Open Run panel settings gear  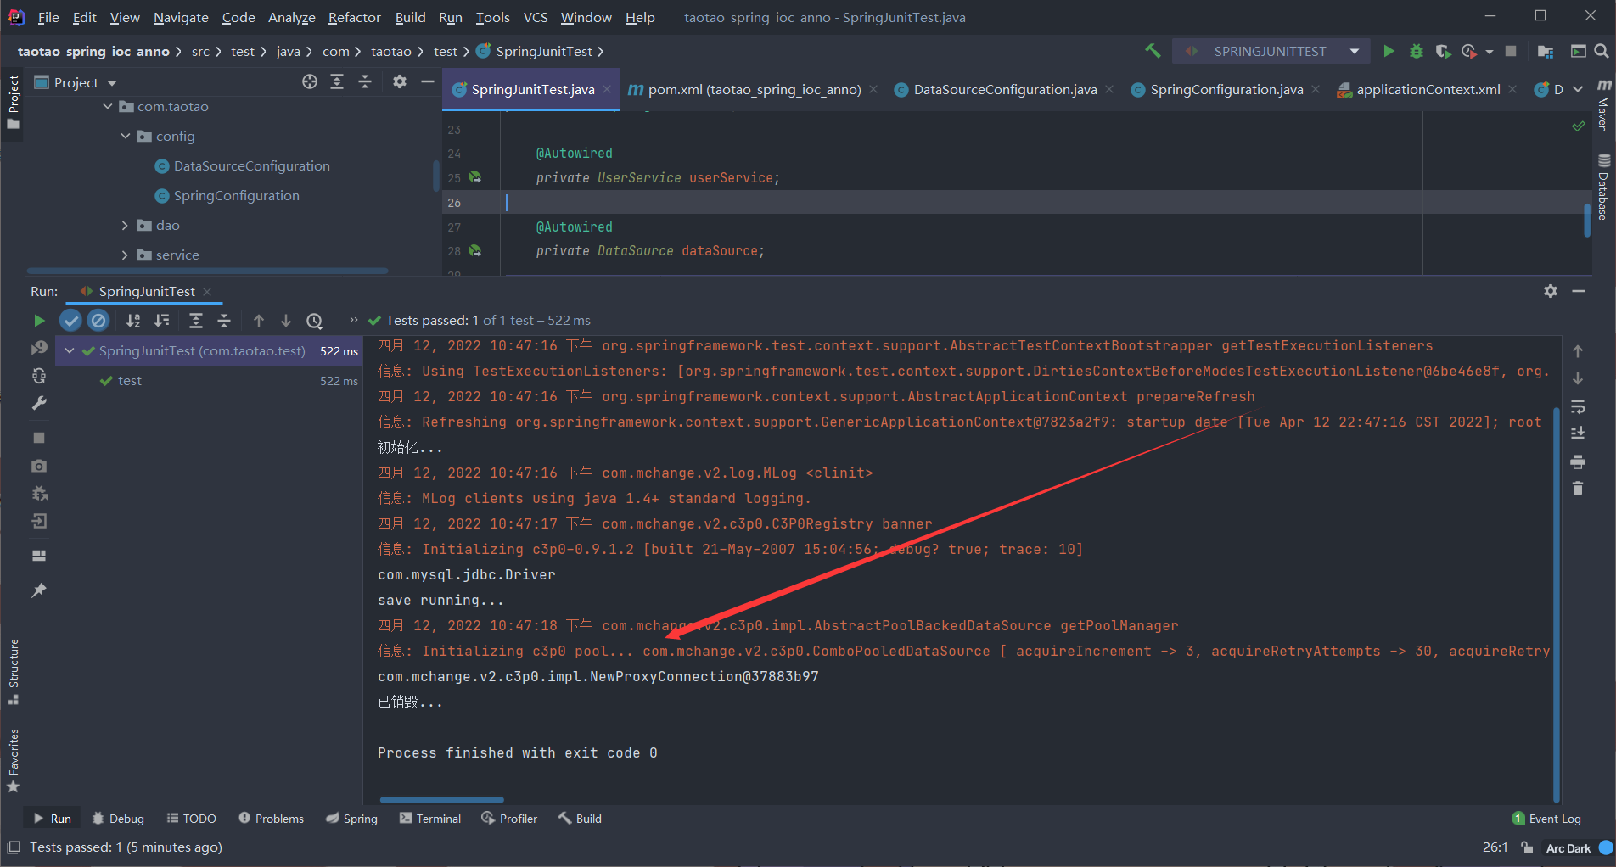(x=1551, y=291)
